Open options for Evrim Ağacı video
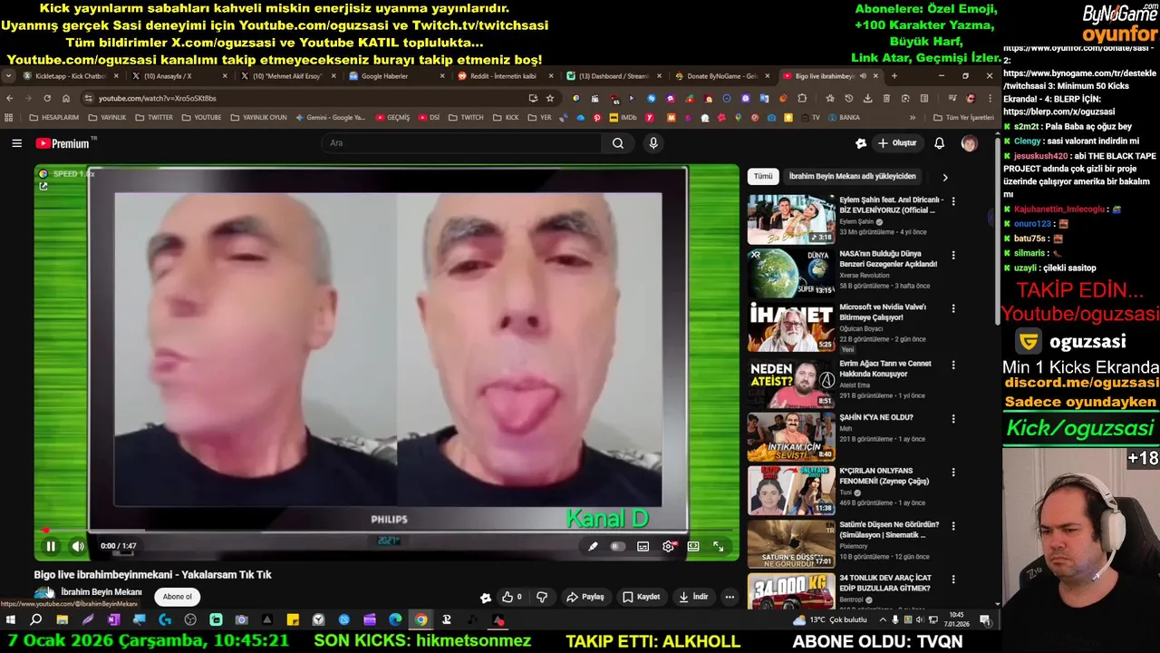 (x=953, y=365)
